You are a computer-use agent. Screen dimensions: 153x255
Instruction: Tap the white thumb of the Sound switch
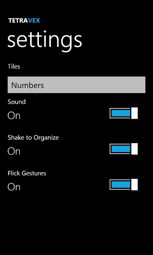(135, 113)
